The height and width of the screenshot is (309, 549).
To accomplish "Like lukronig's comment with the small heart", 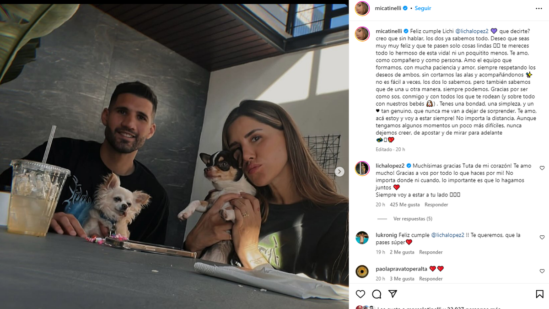I will 542,238.
